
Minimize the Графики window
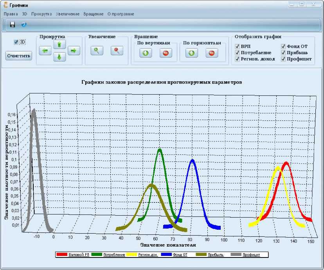pos(292,4)
